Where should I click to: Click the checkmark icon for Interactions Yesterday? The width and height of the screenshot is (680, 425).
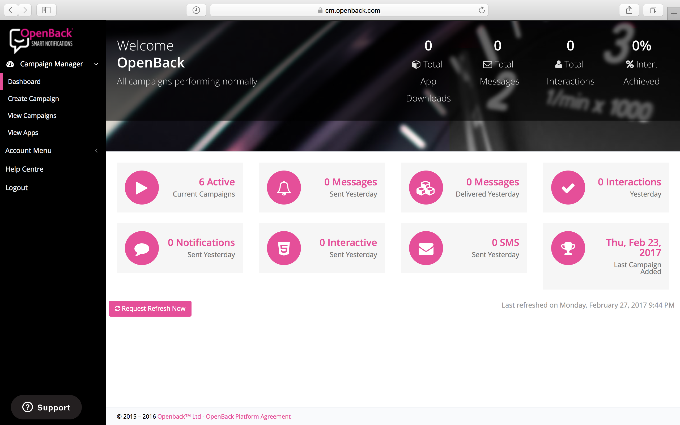568,188
